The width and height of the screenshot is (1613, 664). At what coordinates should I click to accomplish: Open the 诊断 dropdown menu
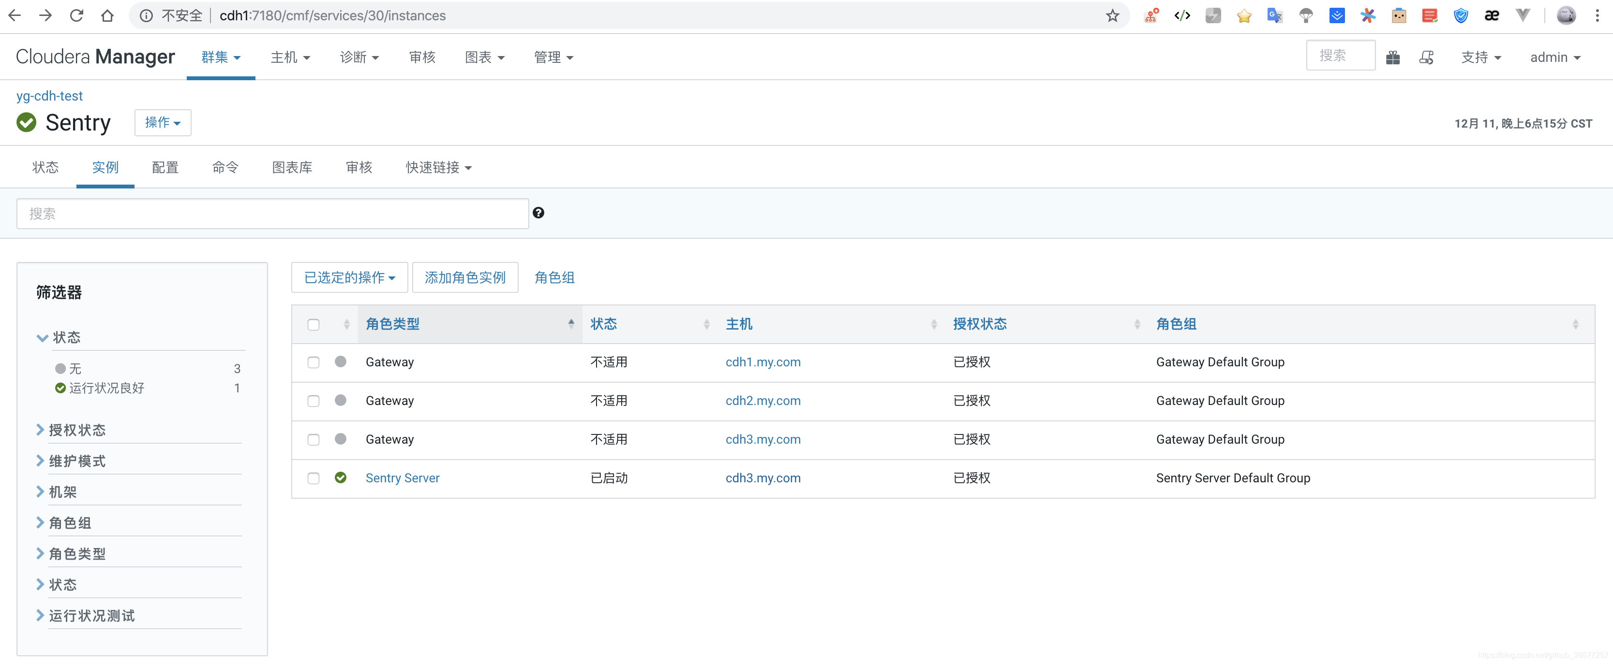pyautogui.click(x=359, y=58)
